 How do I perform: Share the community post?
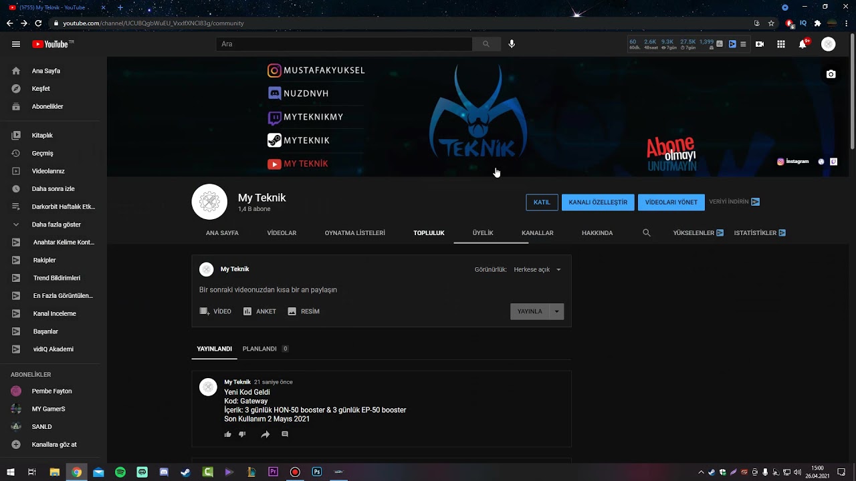click(x=265, y=434)
